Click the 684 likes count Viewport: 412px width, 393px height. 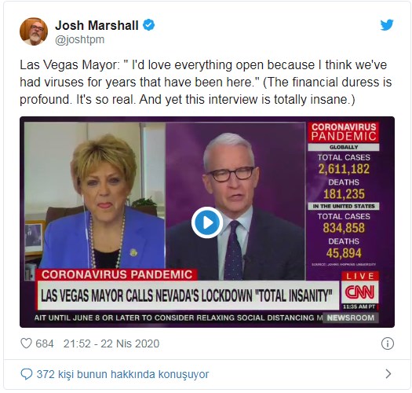point(45,343)
